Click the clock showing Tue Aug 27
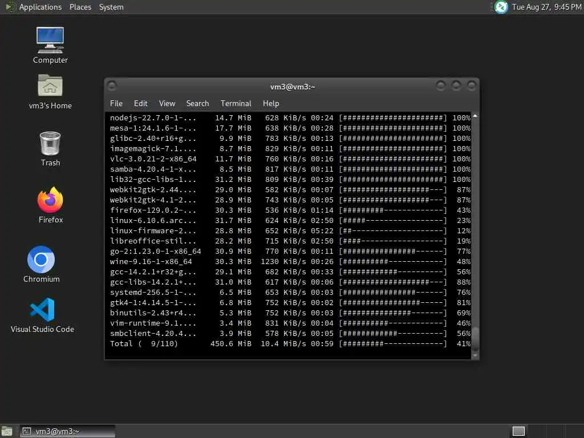The image size is (584, 438). [x=546, y=7]
